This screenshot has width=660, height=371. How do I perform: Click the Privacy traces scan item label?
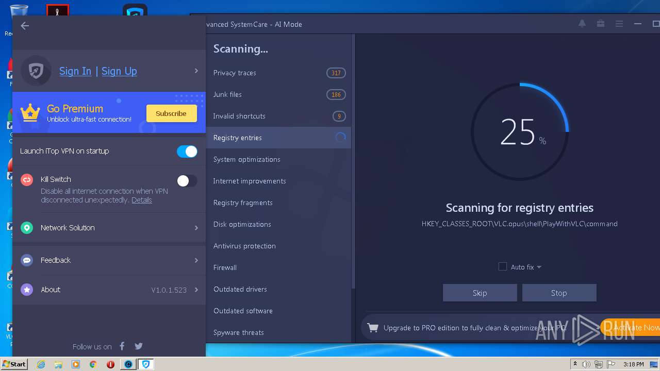[235, 73]
